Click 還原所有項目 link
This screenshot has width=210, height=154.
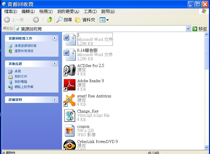tap(24, 51)
